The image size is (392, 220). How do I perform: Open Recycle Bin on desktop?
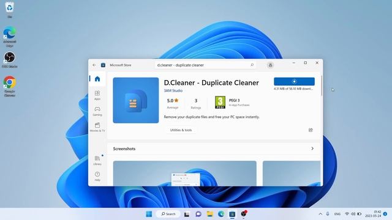tap(10, 10)
